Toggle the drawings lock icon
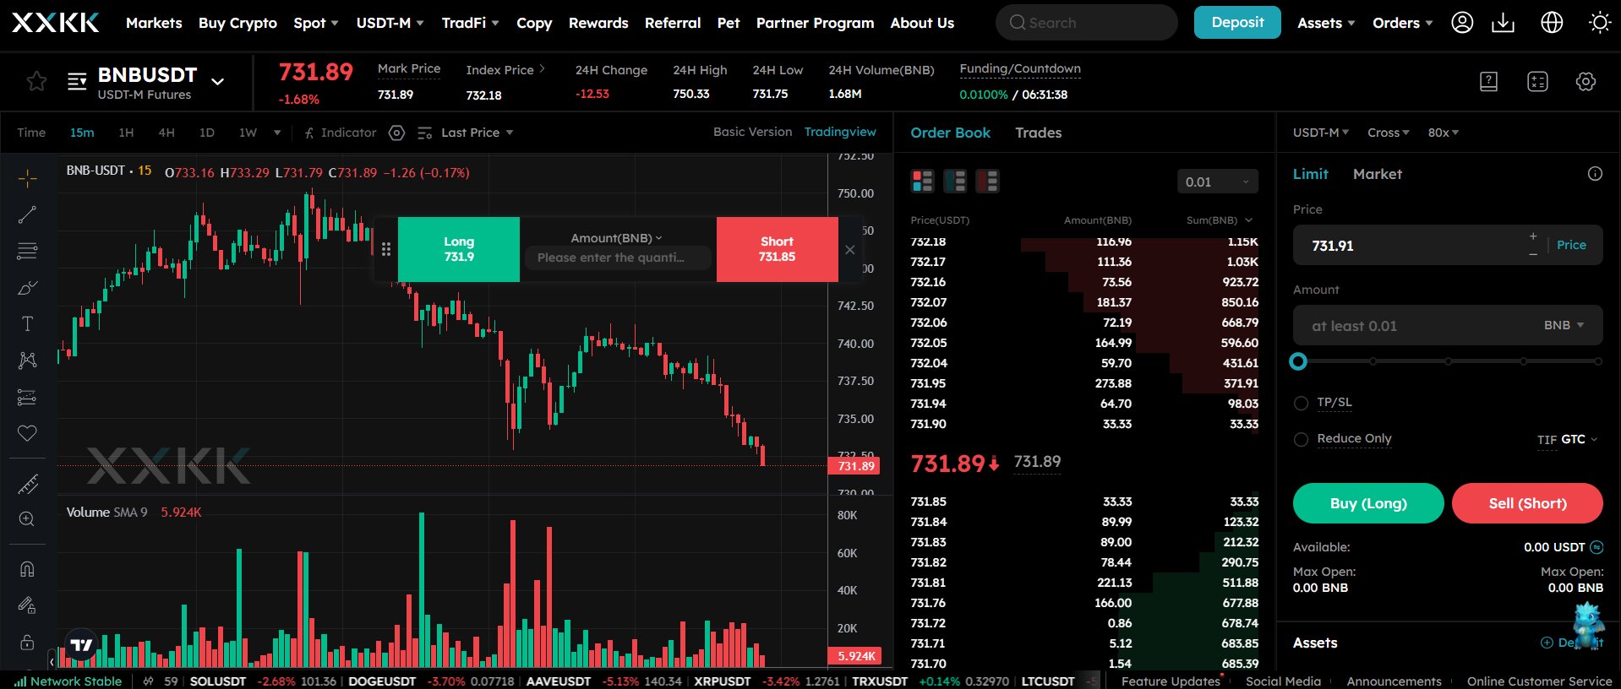The image size is (1621, 689). tap(27, 642)
